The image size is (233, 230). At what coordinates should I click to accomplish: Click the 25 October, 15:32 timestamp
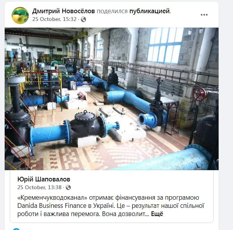[54, 19]
